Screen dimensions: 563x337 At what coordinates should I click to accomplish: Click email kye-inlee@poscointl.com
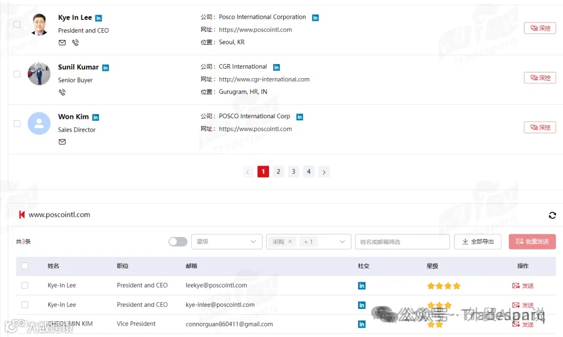click(220, 305)
